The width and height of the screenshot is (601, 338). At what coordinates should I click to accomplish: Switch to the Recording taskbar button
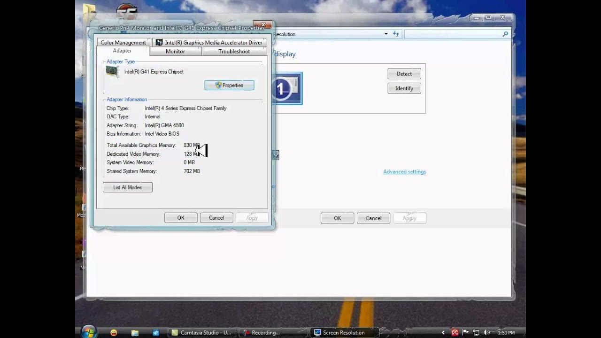click(x=273, y=332)
